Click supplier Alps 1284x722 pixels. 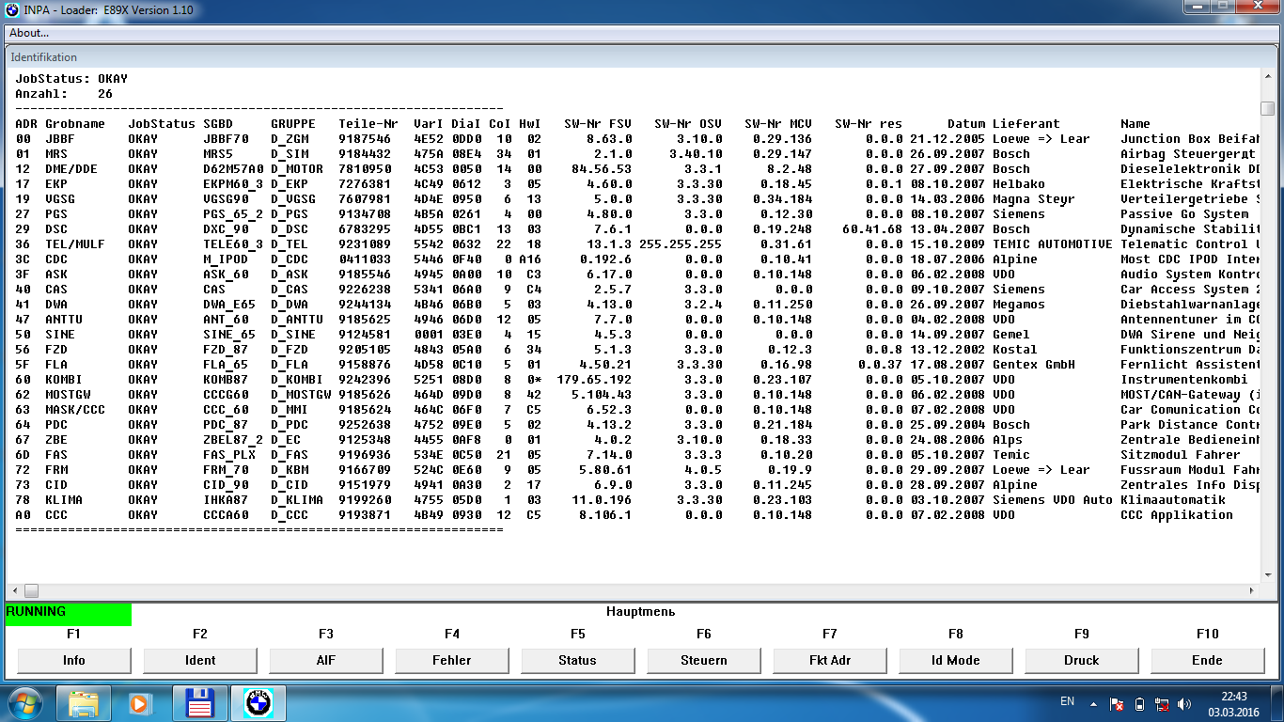[x=1008, y=440]
